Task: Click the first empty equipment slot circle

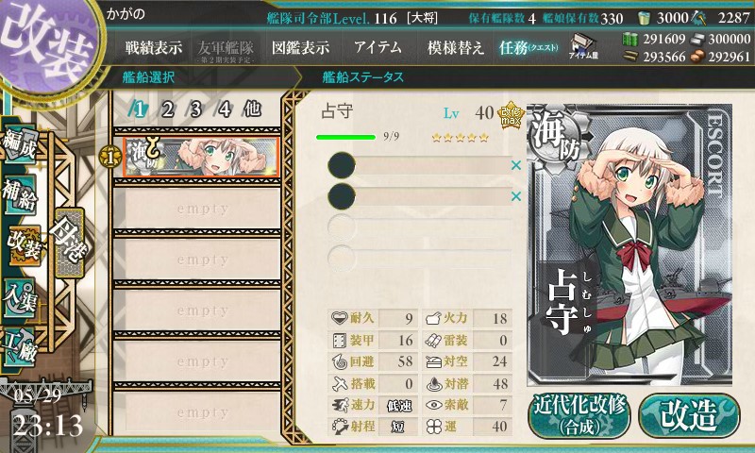Action: (342, 227)
